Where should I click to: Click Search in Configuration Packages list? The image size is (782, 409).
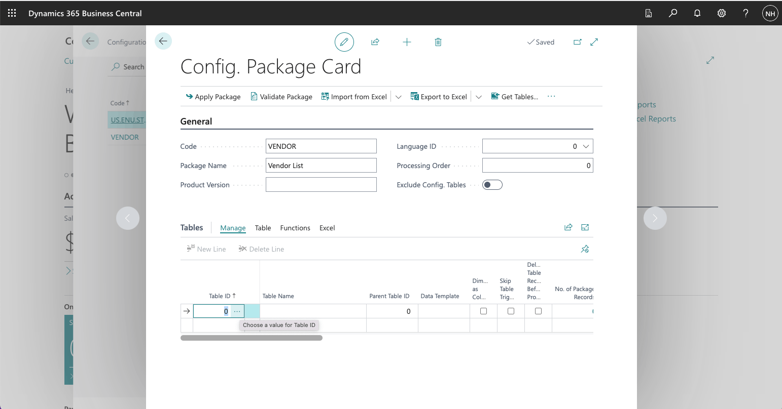[x=128, y=67]
